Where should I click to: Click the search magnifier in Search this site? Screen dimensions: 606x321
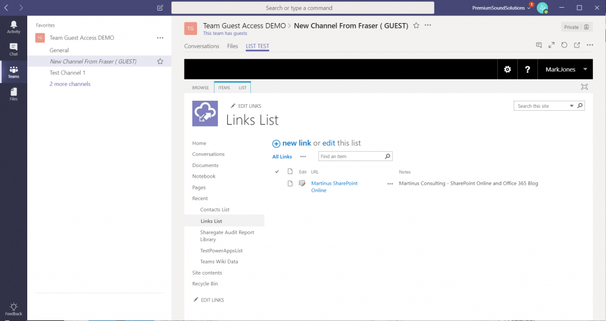click(580, 105)
